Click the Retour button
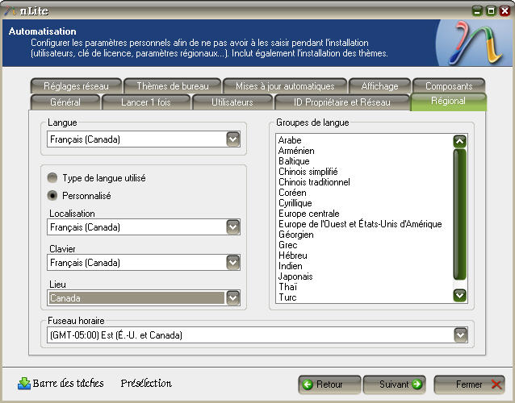The image size is (515, 403). (329, 384)
